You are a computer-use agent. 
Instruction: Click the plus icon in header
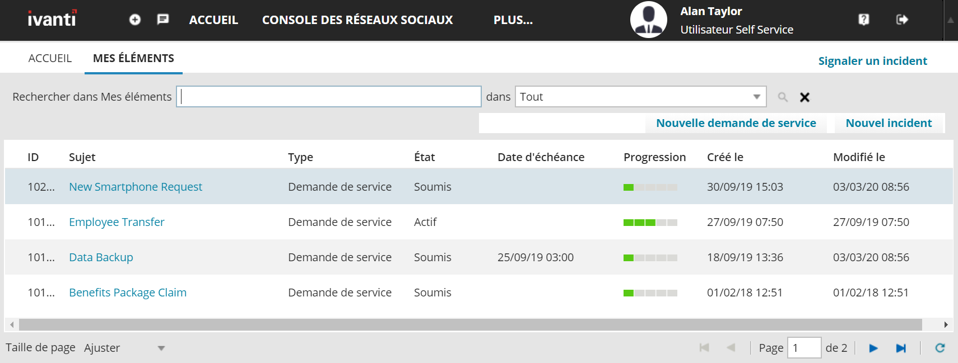tap(135, 20)
